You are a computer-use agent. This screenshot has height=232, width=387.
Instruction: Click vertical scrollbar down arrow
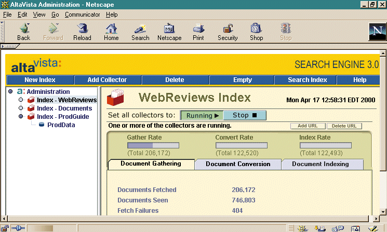click(383, 212)
